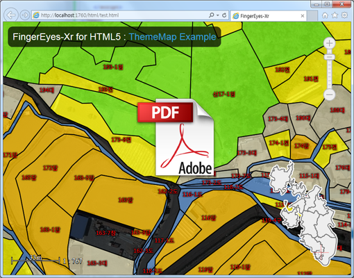354x278 pixels.
Task: Open a new blank tab button
Action: click(x=312, y=16)
